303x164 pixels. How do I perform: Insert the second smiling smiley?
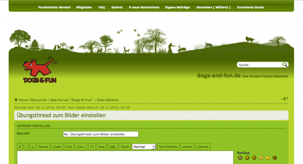tap(247, 158)
